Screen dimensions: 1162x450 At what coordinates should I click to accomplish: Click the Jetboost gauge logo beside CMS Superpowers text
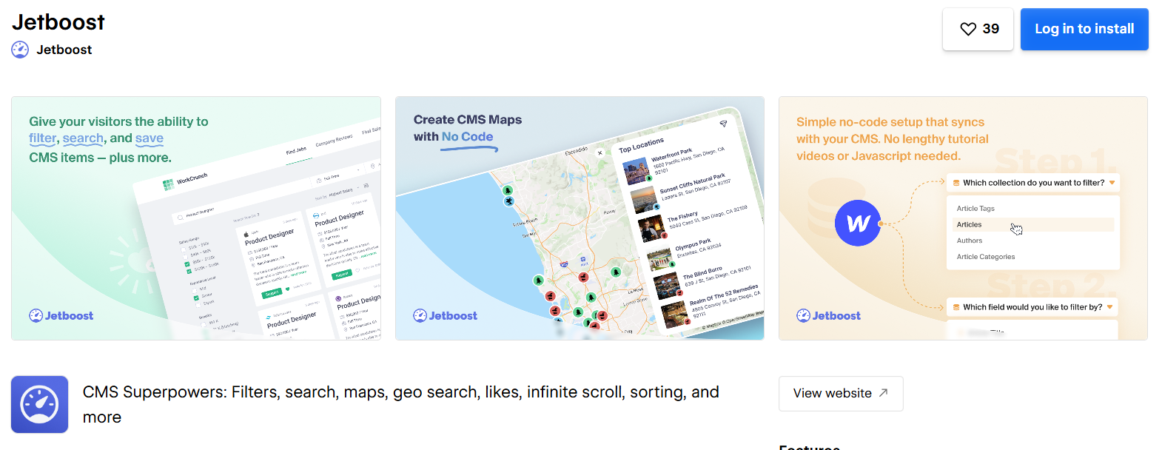tap(39, 404)
